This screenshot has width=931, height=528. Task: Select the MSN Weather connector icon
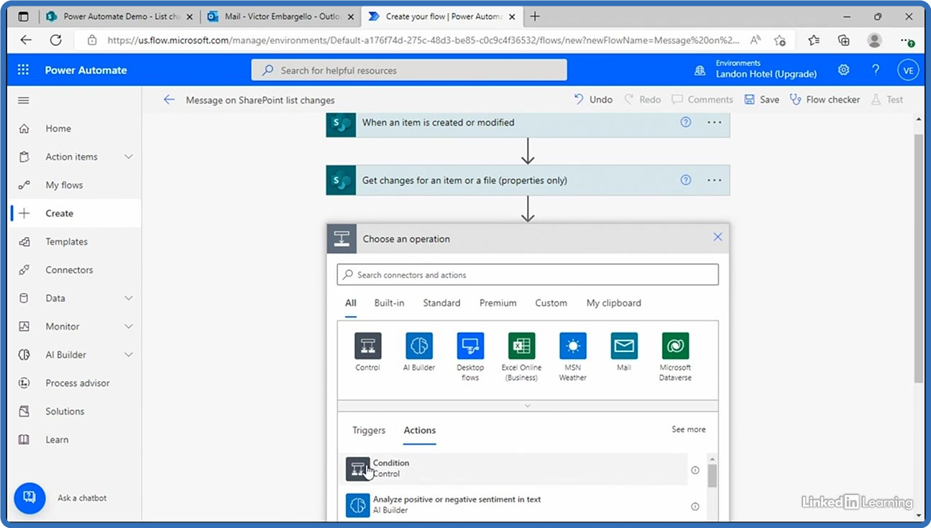[x=573, y=346]
